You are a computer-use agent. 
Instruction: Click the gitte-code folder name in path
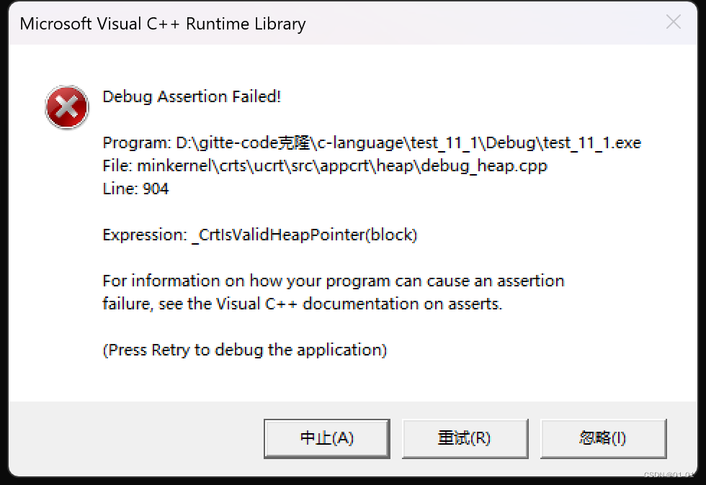pyautogui.click(x=231, y=142)
